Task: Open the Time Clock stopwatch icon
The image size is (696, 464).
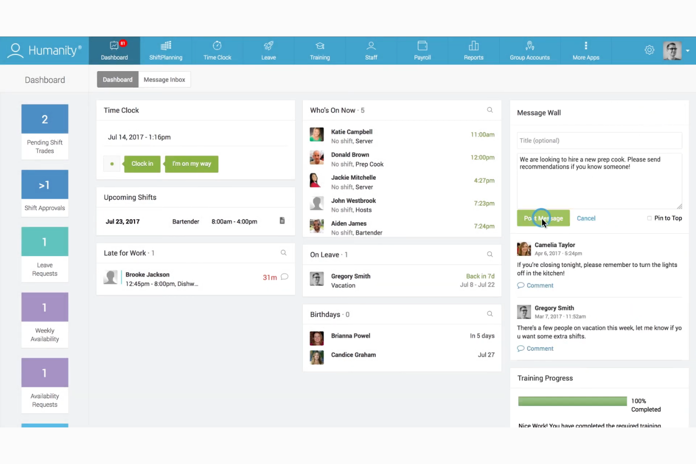Action: click(x=217, y=46)
